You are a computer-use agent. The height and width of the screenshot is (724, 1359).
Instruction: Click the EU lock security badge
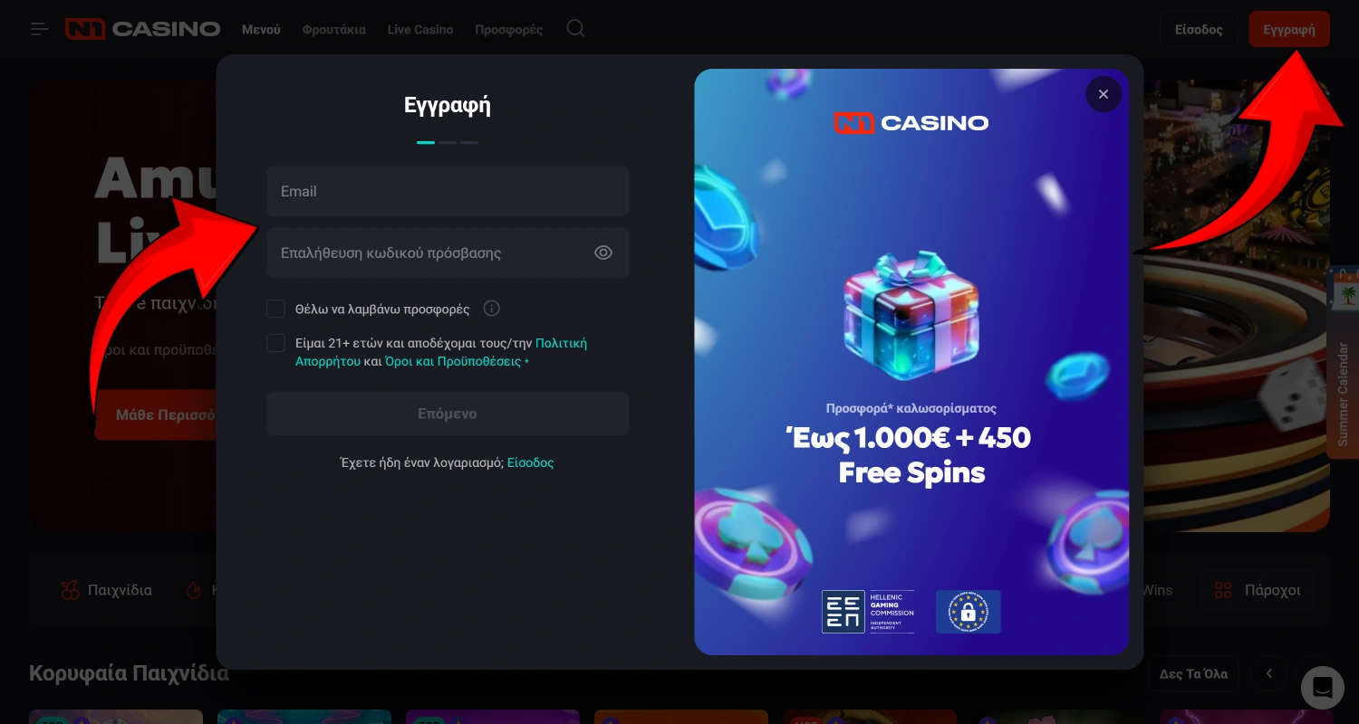click(968, 611)
